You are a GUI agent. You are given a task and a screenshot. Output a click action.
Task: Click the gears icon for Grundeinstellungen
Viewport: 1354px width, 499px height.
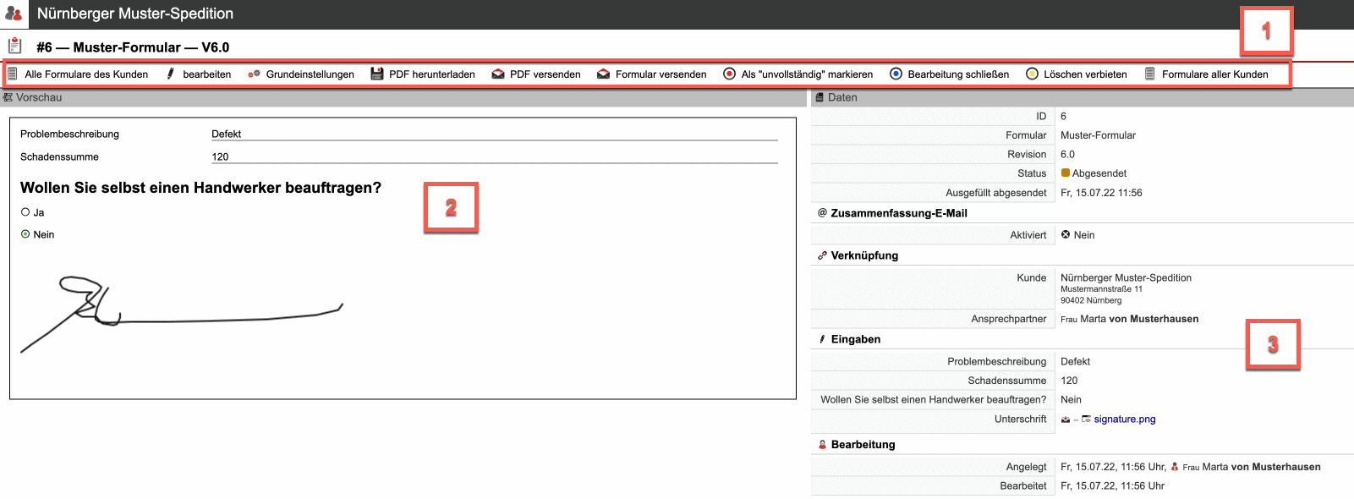254,74
